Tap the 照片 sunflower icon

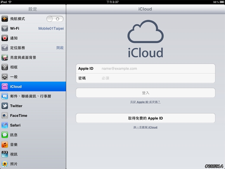[x=5, y=164]
